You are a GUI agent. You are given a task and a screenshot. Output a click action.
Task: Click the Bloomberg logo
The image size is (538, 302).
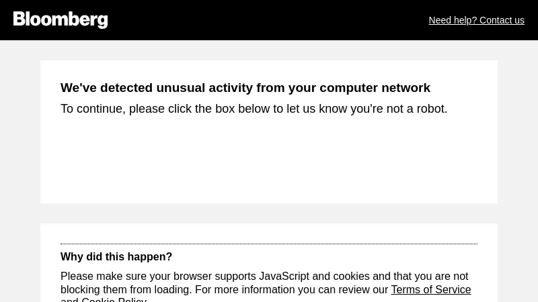point(61,19)
